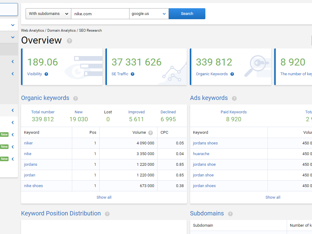The width and height of the screenshot is (312, 234).
Task: Click the help icon in the Volume column header
Action: click(151, 133)
